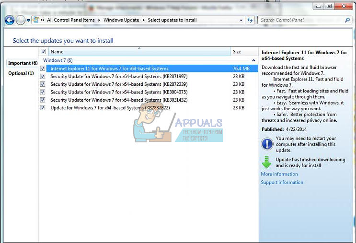Uncheck Internet Explorer 11 update checkbox
356x243 pixels.
[x=43, y=69]
